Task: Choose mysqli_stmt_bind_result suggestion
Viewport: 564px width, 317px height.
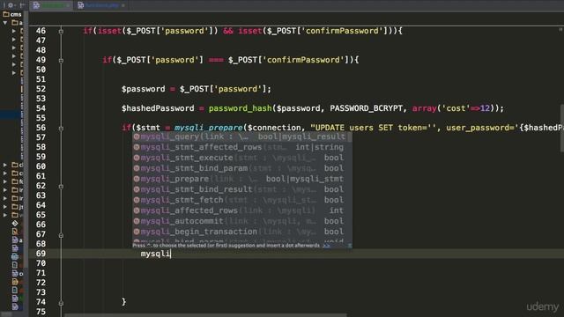Action: point(240,189)
